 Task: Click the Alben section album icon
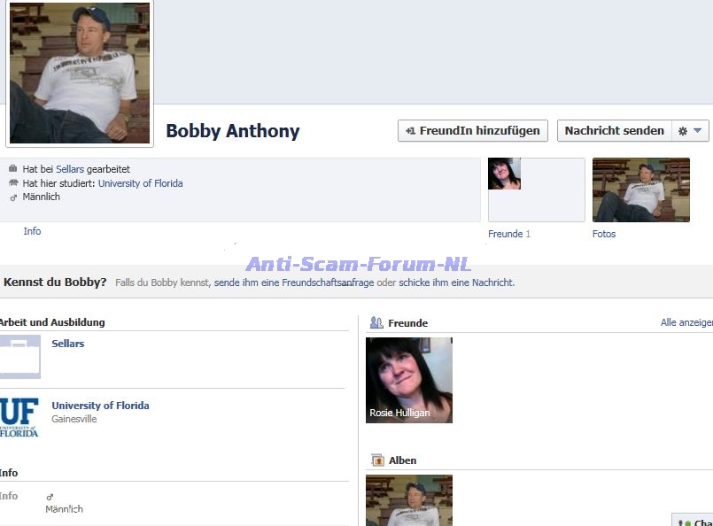tap(377, 460)
